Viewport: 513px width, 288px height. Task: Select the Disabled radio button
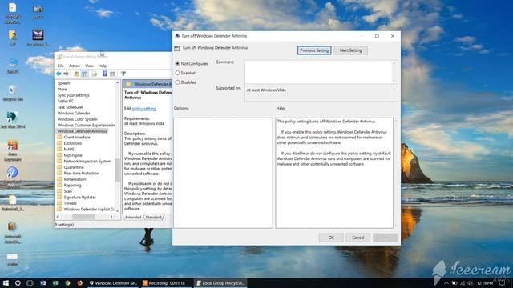coord(178,82)
